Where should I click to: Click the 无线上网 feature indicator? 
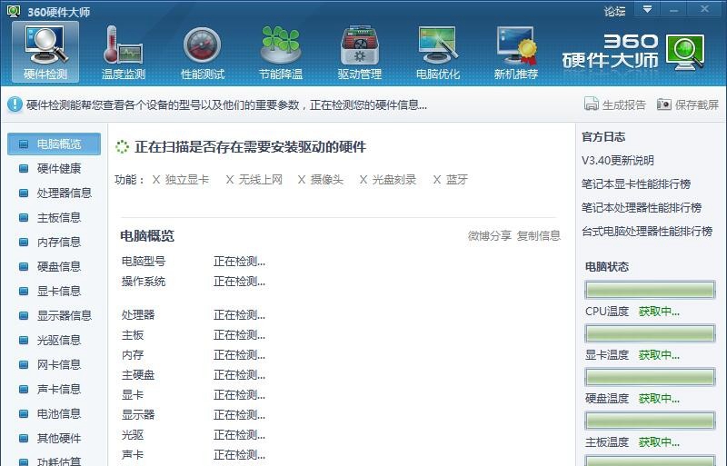pos(254,180)
